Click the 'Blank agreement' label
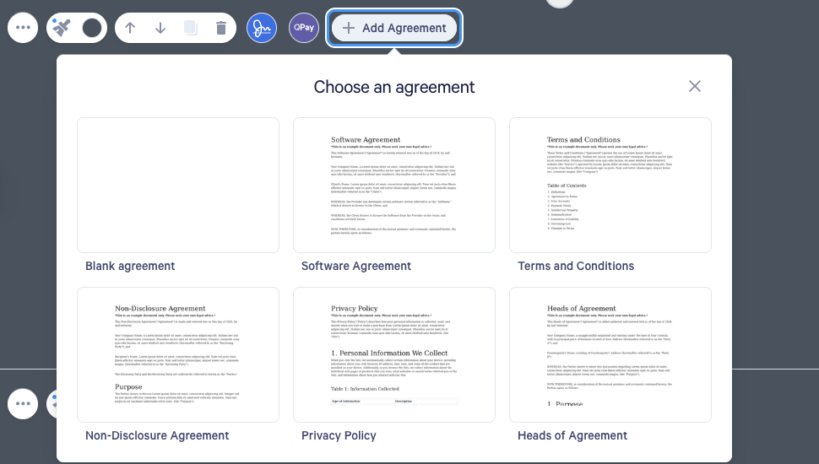The image size is (819, 464). pos(130,267)
